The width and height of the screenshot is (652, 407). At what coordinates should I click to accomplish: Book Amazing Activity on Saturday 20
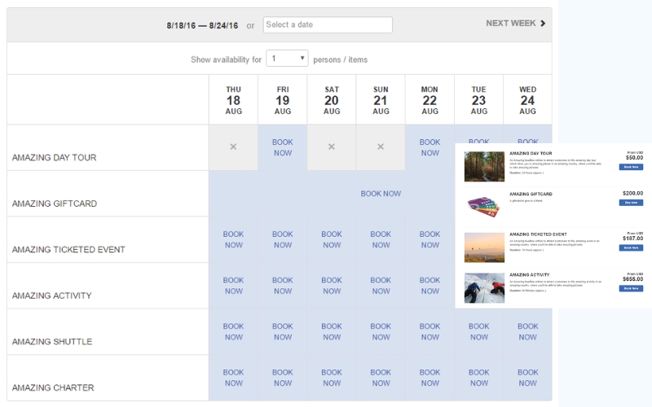point(332,286)
